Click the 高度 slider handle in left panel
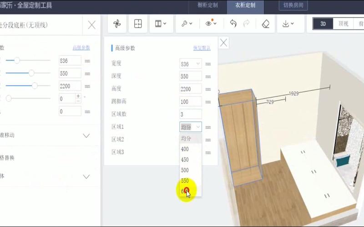The height and width of the screenshot is (227, 364). 35,85
